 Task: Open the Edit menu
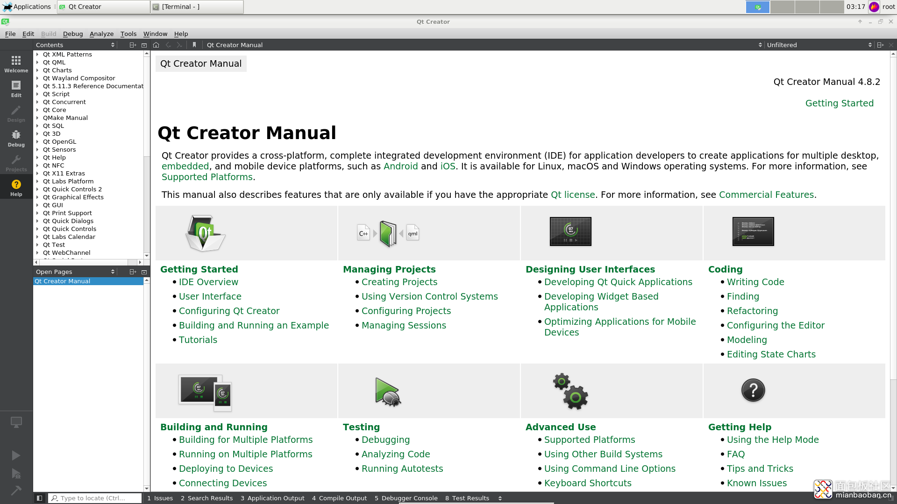pos(28,34)
